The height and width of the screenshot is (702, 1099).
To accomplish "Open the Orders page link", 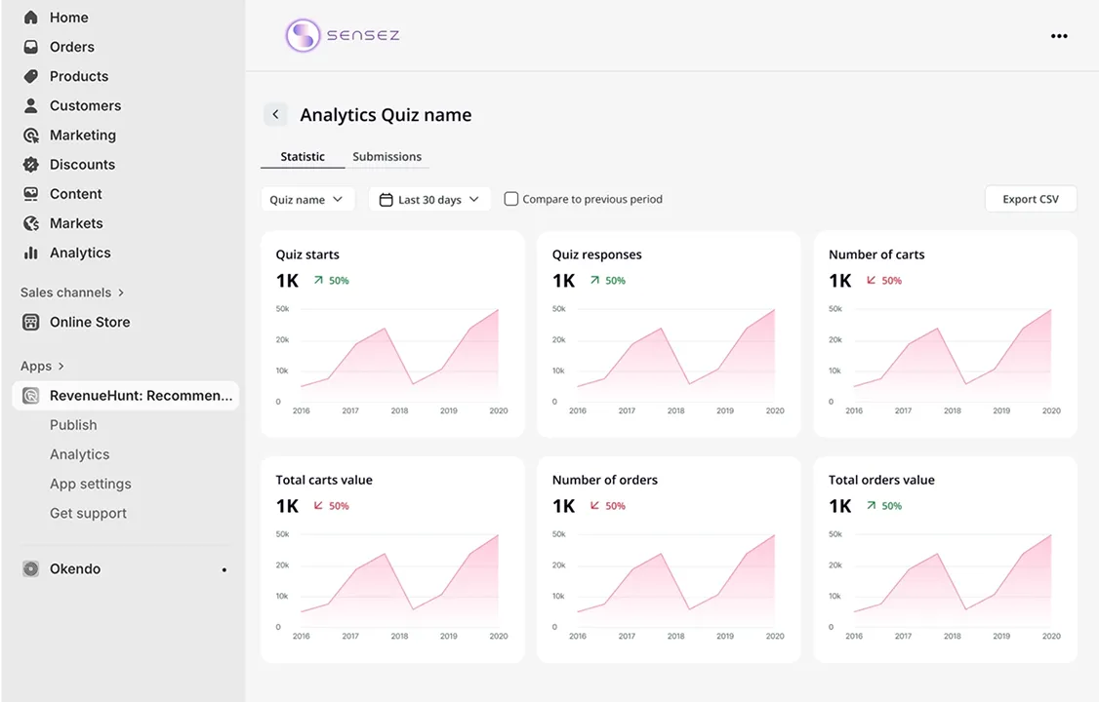I will (x=71, y=47).
